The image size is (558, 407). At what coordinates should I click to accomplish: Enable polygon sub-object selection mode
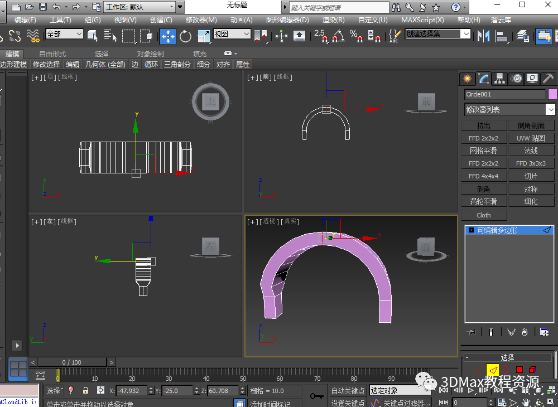tap(519, 370)
